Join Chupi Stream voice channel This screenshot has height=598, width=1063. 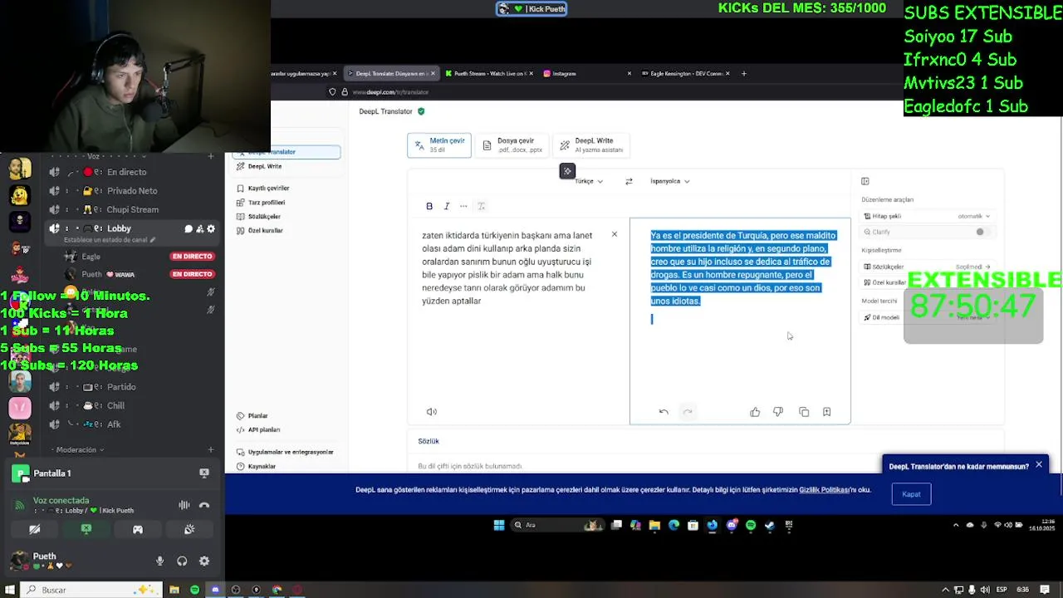tap(133, 210)
